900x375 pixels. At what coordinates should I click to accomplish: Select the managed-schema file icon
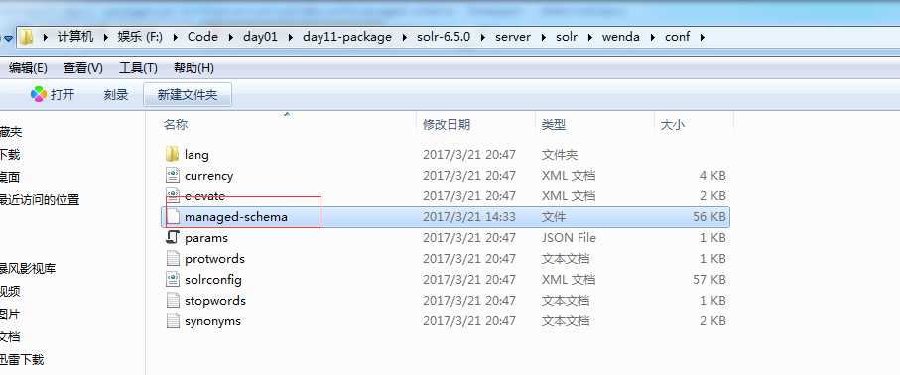point(173,217)
